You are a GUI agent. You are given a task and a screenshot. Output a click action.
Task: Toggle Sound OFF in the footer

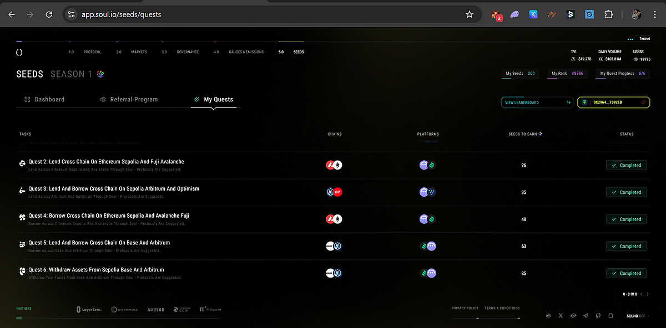[636, 315]
